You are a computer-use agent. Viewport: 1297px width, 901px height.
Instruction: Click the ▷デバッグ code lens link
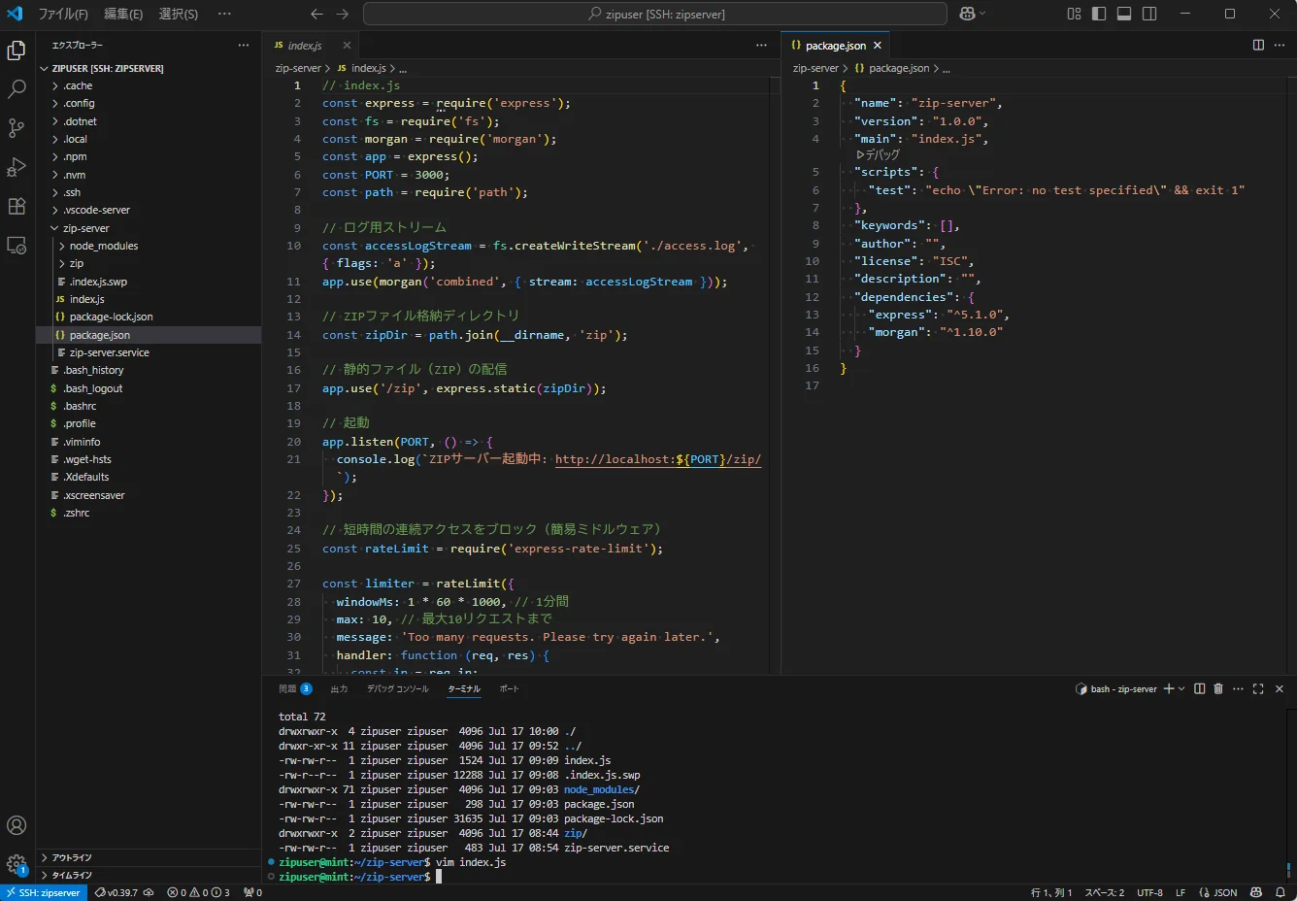(878, 154)
